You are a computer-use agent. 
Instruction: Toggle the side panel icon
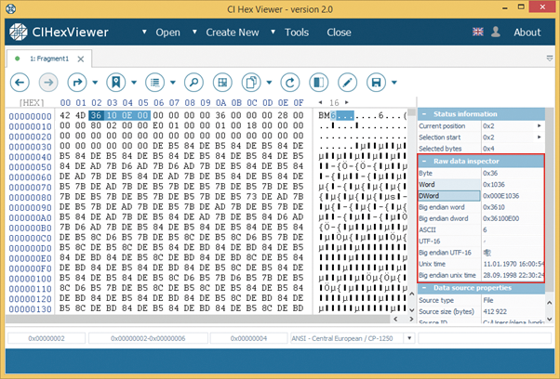click(318, 83)
